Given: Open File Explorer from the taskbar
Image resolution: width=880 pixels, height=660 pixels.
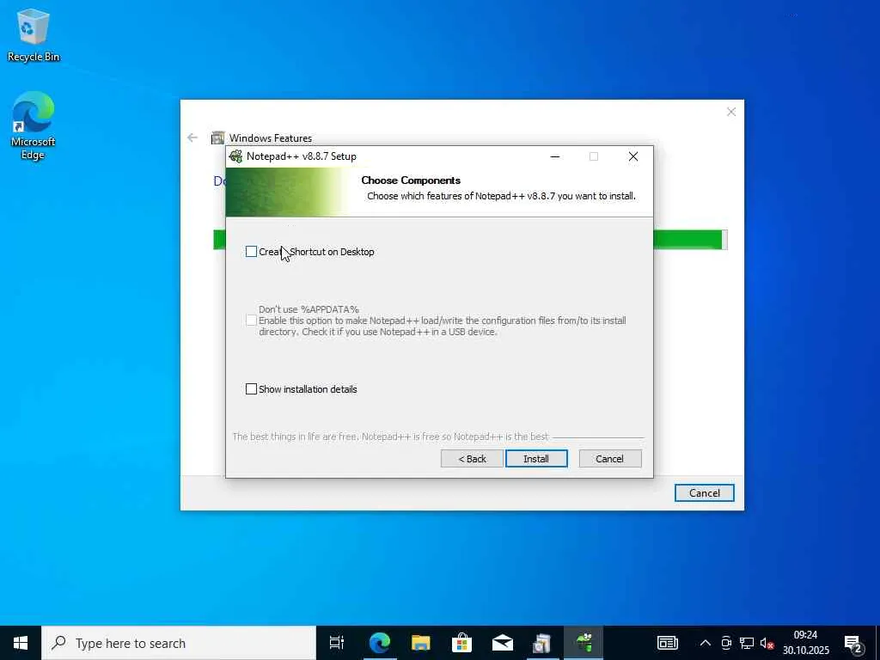Looking at the screenshot, I should [420, 643].
